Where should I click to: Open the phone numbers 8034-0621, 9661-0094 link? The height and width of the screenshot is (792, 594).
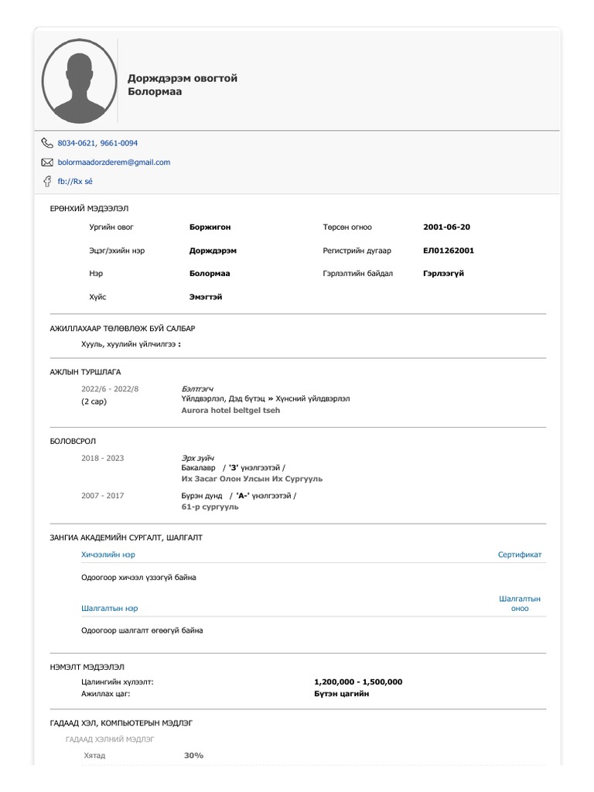97,143
